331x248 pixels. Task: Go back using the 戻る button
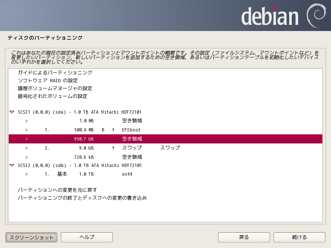point(244,237)
